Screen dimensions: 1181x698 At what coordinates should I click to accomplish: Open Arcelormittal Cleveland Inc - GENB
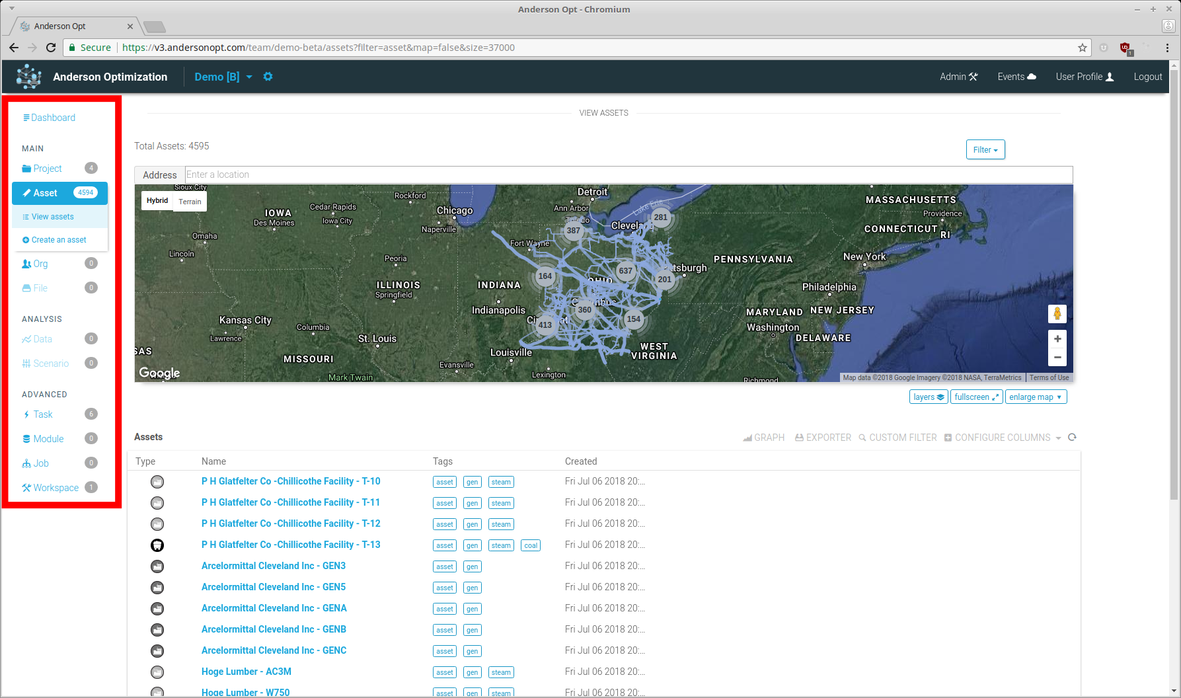tap(274, 629)
